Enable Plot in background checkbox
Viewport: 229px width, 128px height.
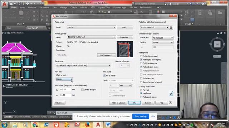tap(141, 56)
